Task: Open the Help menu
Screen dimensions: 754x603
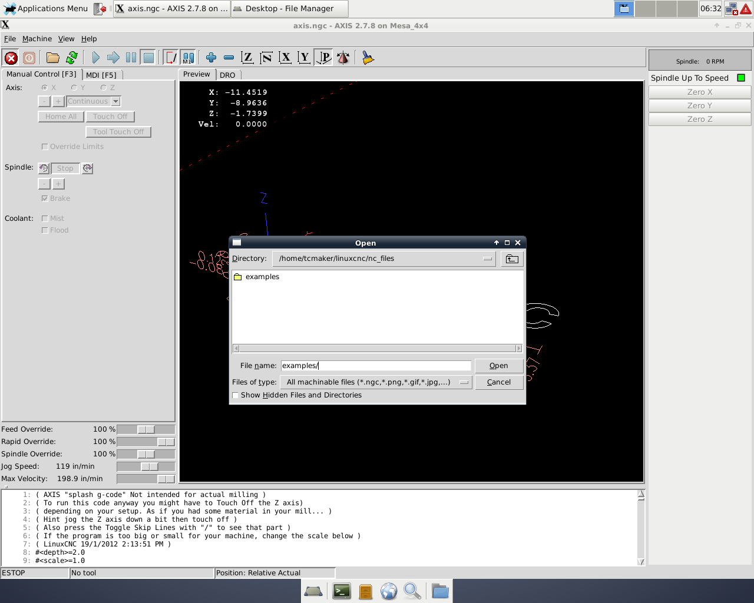Action: (89, 39)
